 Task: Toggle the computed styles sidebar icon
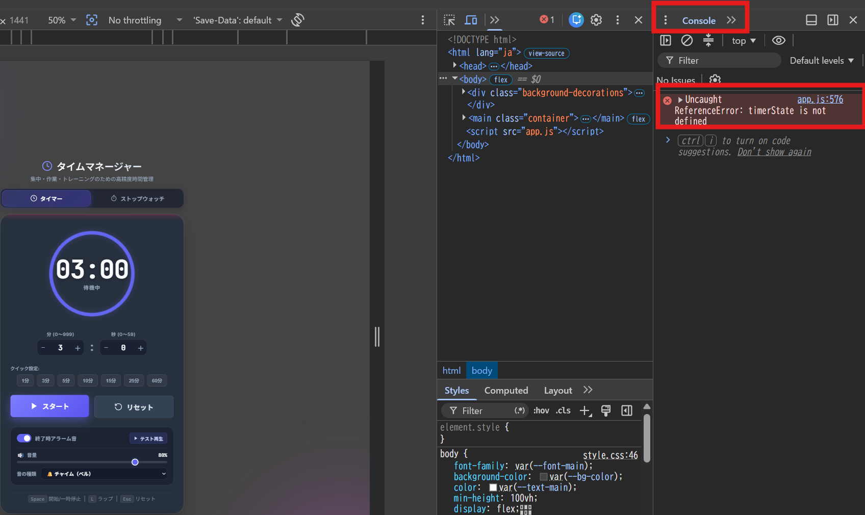(627, 411)
